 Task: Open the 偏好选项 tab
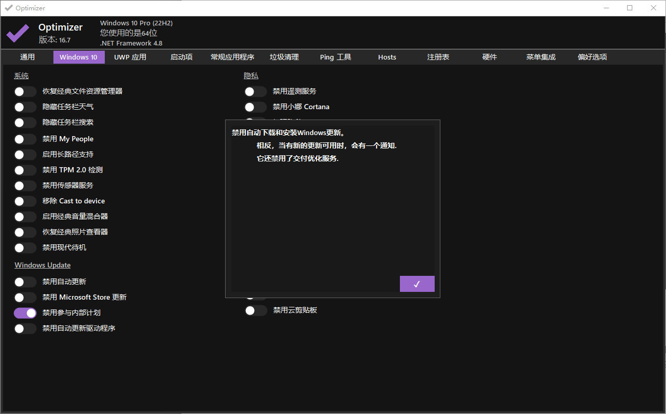(592, 57)
